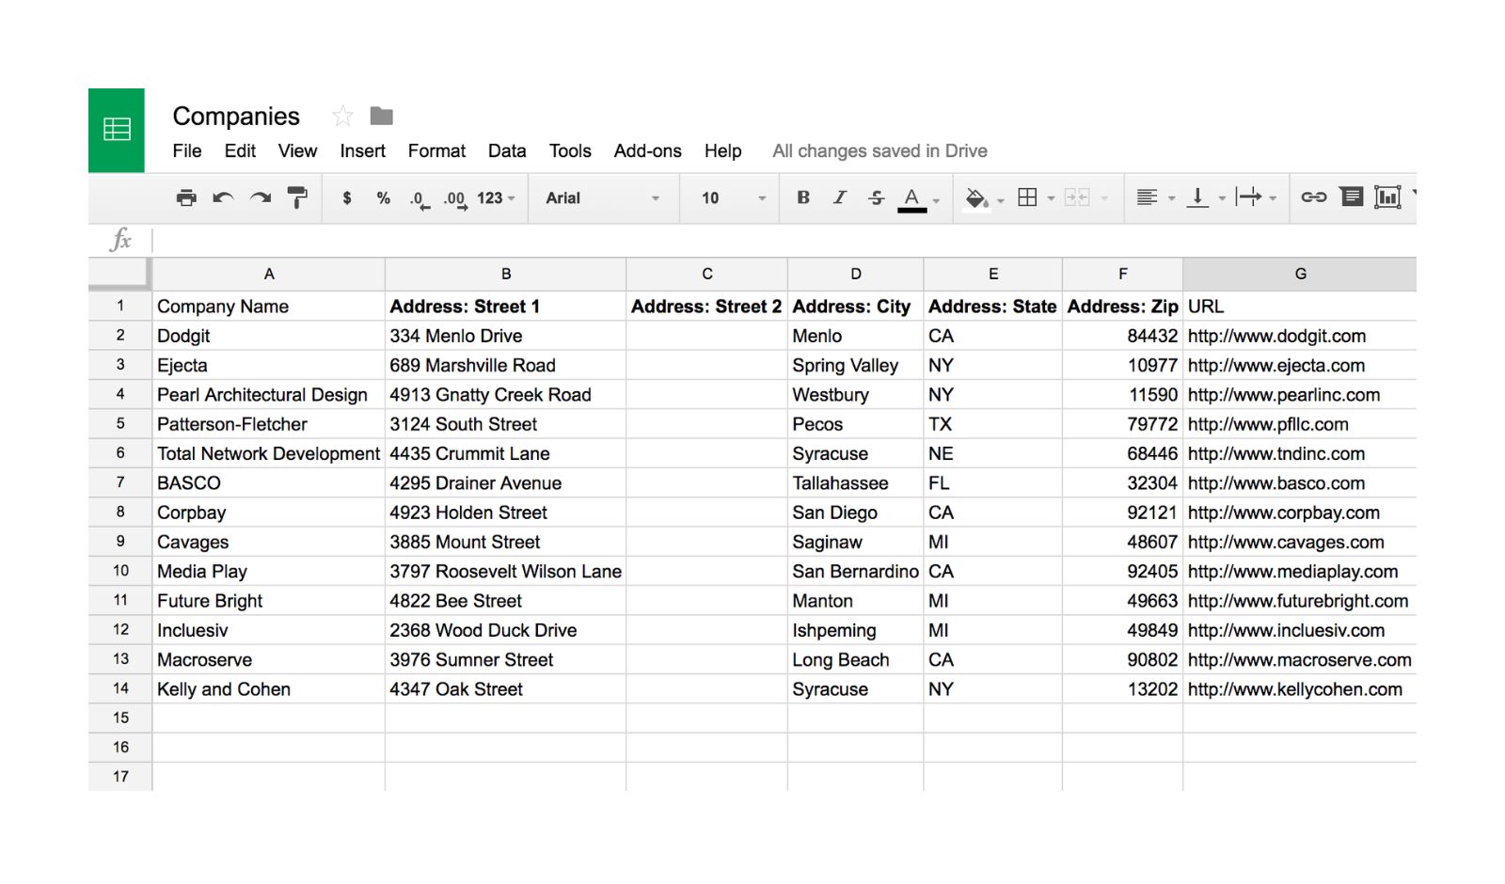Viewport: 1505px width, 884px height.
Task: Open the 123 number format dropdown
Action: pyautogui.click(x=496, y=198)
